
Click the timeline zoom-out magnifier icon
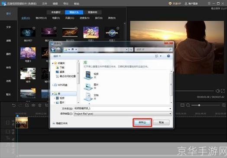[188, 105]
